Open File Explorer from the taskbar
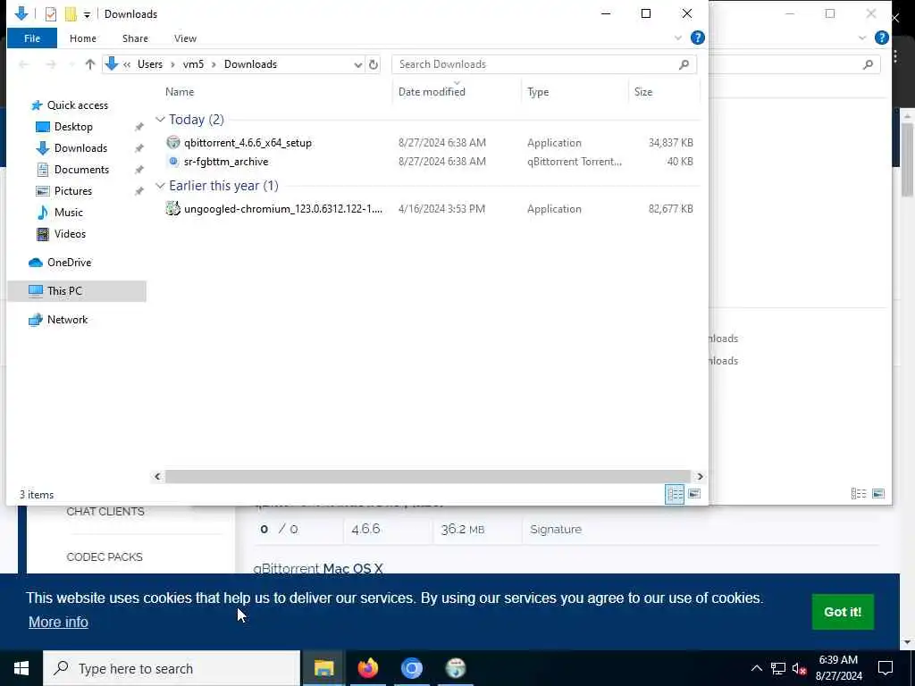Viewport: 915px width, 686px height. click(323, 668)
